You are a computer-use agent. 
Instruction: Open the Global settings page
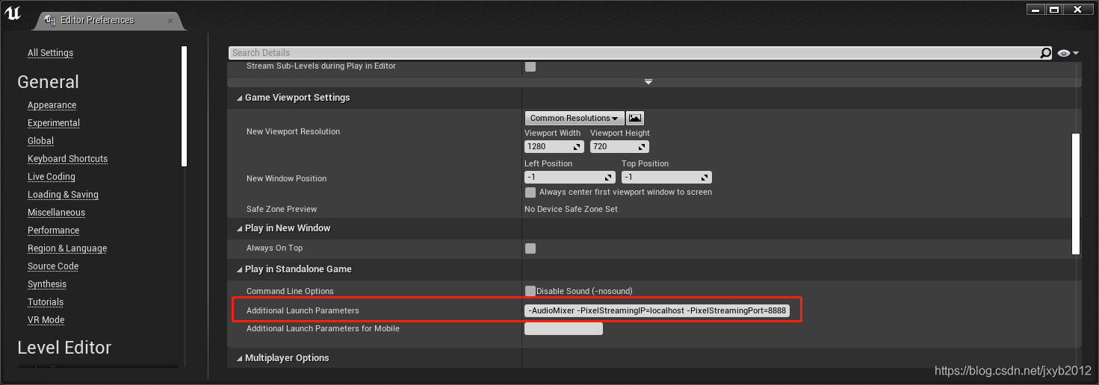coord(40,141)
